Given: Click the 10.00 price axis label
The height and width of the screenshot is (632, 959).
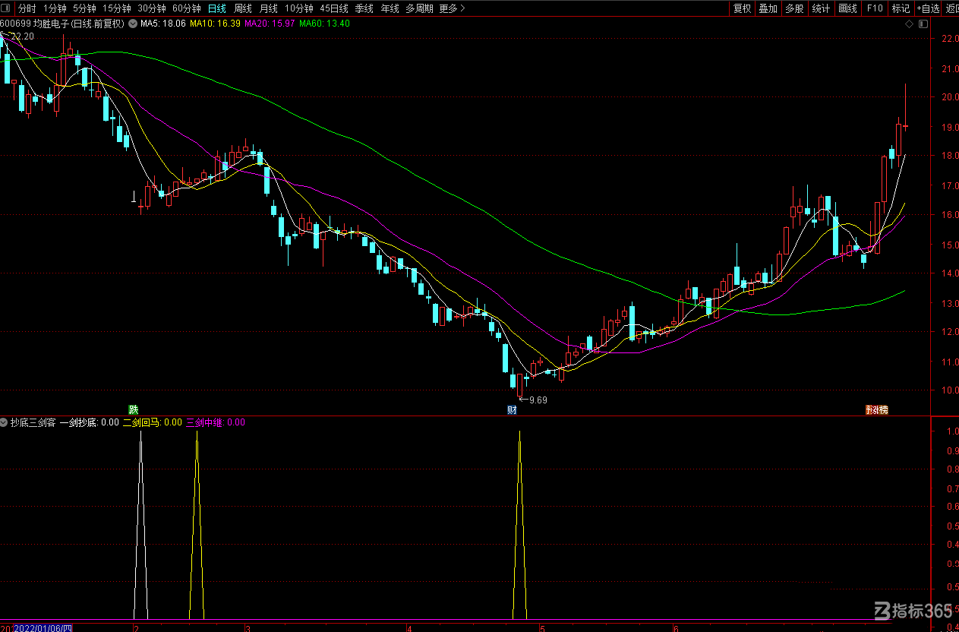Looking at the screenshot, I should pos(950,390).
